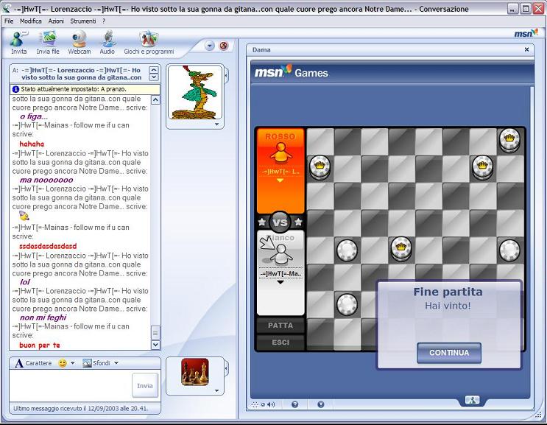
Task: Click your chess pieces display picture
Action: click(x=195, y=372)
